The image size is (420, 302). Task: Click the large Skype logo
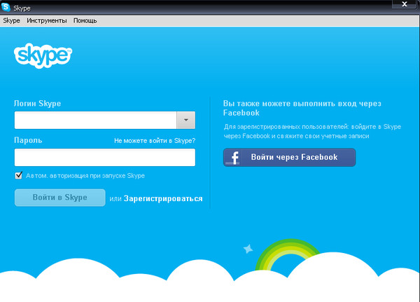pyautogui.click(x=43, y=55)
